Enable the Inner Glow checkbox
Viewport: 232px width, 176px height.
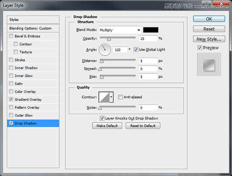(x=11, y=75)
